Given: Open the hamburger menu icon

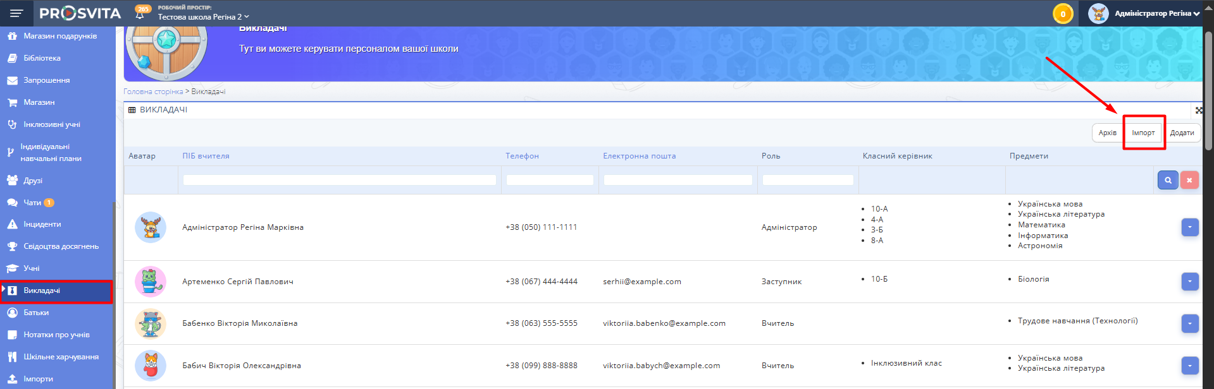Looking at the screenshot, I should [x=16, y=13].
